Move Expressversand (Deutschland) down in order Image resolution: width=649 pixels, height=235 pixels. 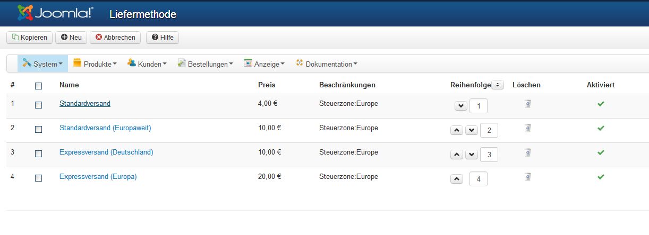coord(471,155)
